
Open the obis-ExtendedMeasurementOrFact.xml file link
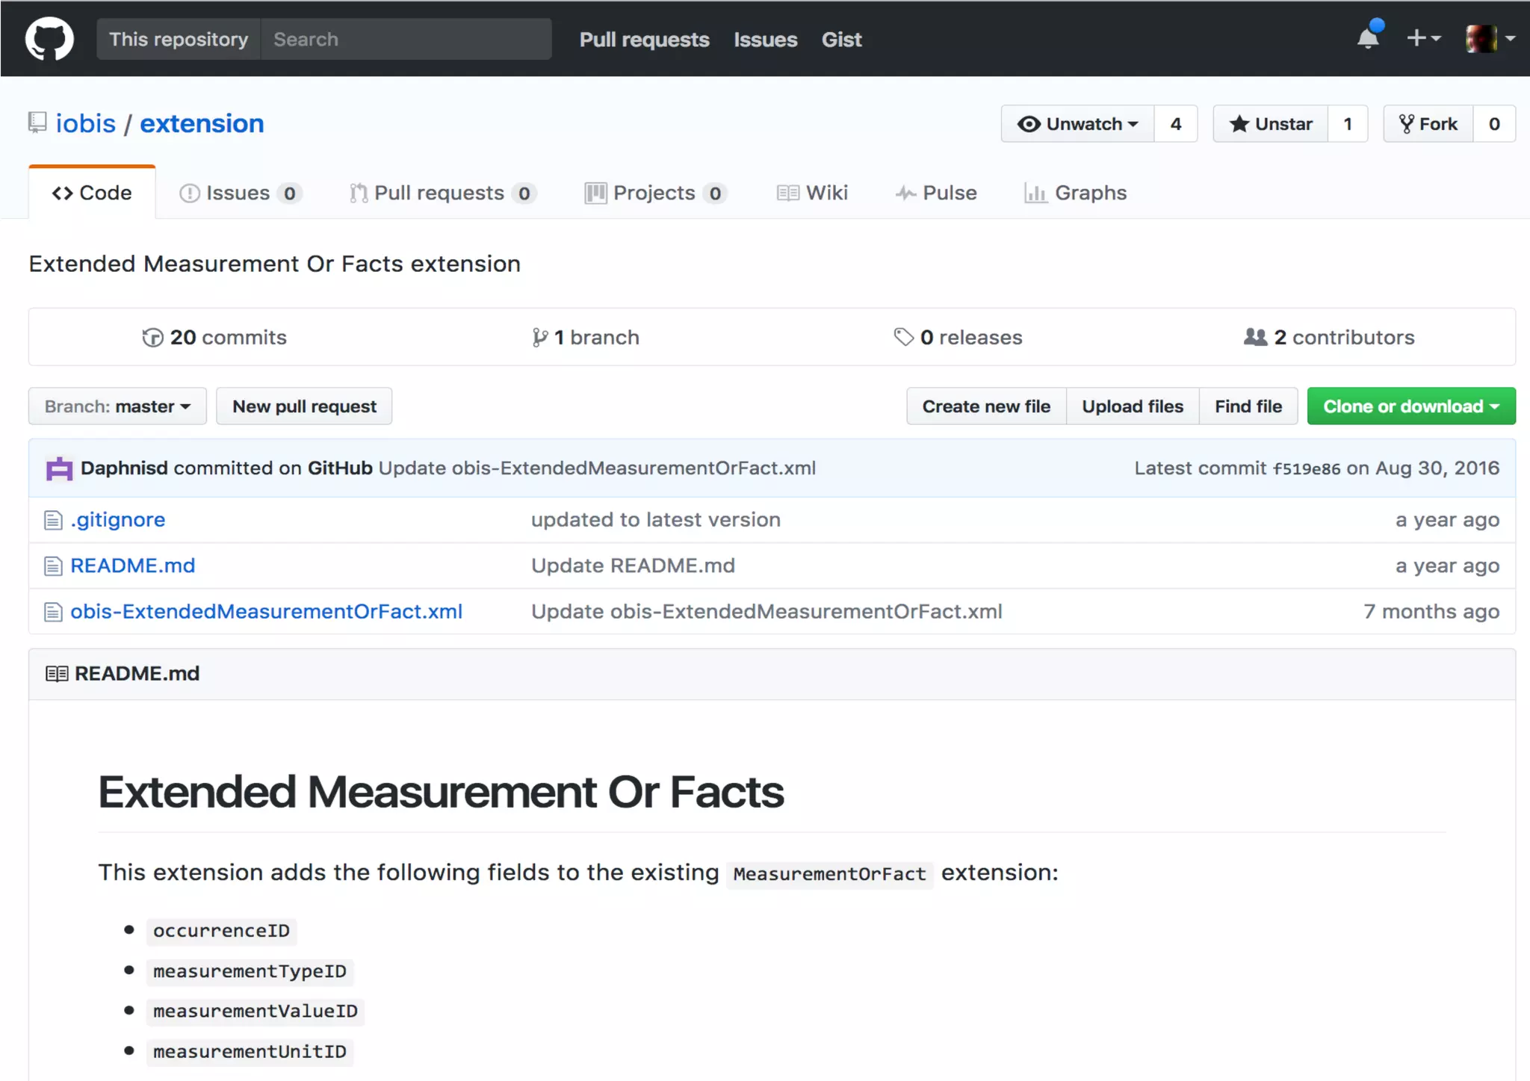click(x=266, y=612)
